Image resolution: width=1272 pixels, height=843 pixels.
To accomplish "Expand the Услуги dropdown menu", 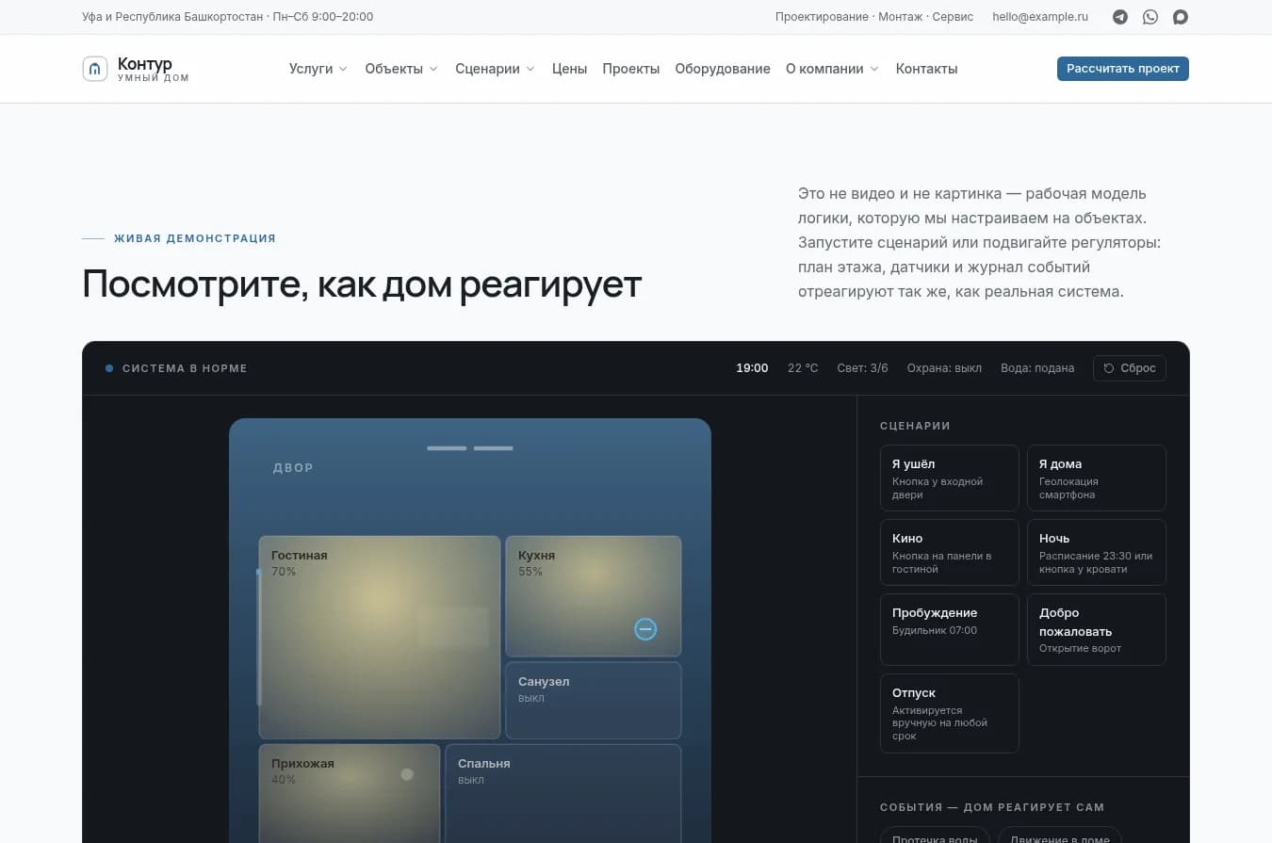I will (318, 69).
